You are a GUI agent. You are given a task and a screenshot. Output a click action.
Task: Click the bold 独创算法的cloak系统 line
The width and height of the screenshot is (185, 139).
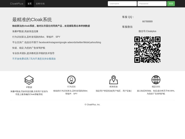pos(51,26)
